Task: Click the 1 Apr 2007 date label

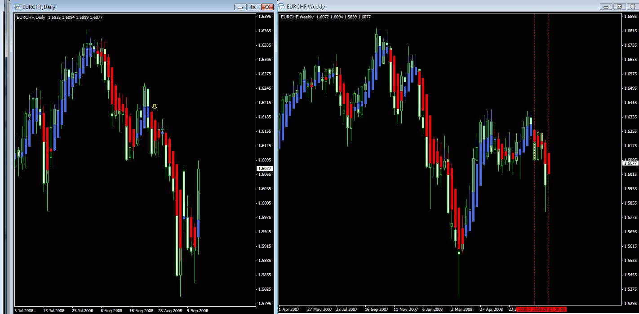Action: pyautogui.click(x=289, y=310)
